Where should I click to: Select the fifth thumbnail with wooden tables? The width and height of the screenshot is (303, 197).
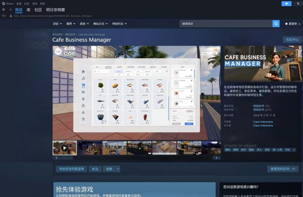[164, 148]
